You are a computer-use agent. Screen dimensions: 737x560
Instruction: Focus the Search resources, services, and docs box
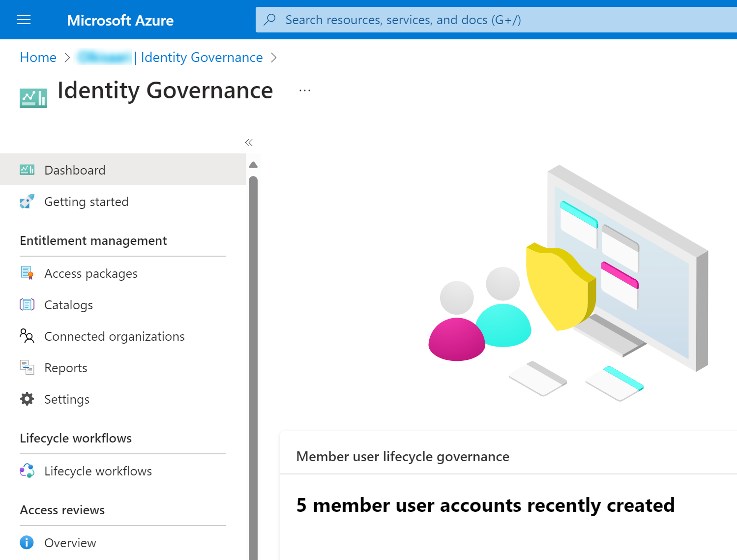(x=496, y=20)
